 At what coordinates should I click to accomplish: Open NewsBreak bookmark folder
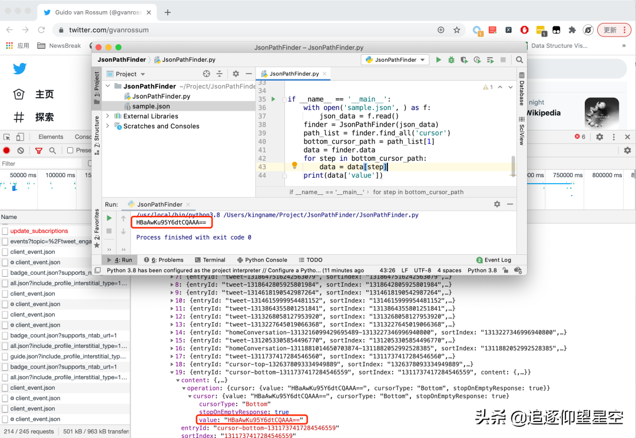pos(59,46)
